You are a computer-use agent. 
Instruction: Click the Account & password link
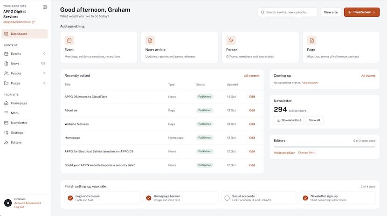[x=28, y=203]
